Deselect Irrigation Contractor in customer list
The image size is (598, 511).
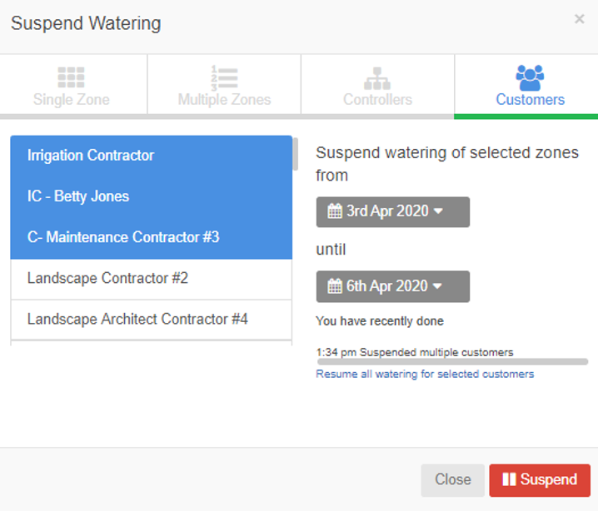(x=91, y=156)
